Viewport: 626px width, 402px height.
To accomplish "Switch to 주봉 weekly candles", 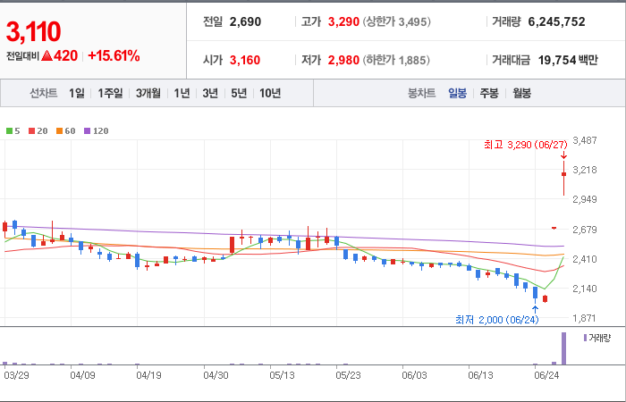I will click(x=489, y=93).
